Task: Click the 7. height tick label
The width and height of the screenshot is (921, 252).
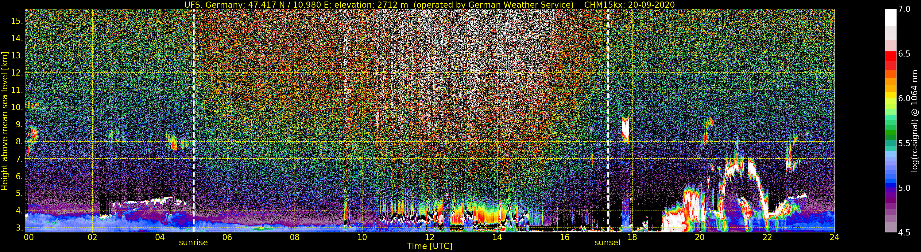Action: pos(19,159)
